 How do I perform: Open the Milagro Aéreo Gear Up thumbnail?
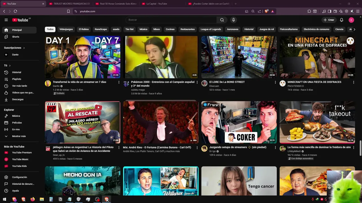point(83,122)
